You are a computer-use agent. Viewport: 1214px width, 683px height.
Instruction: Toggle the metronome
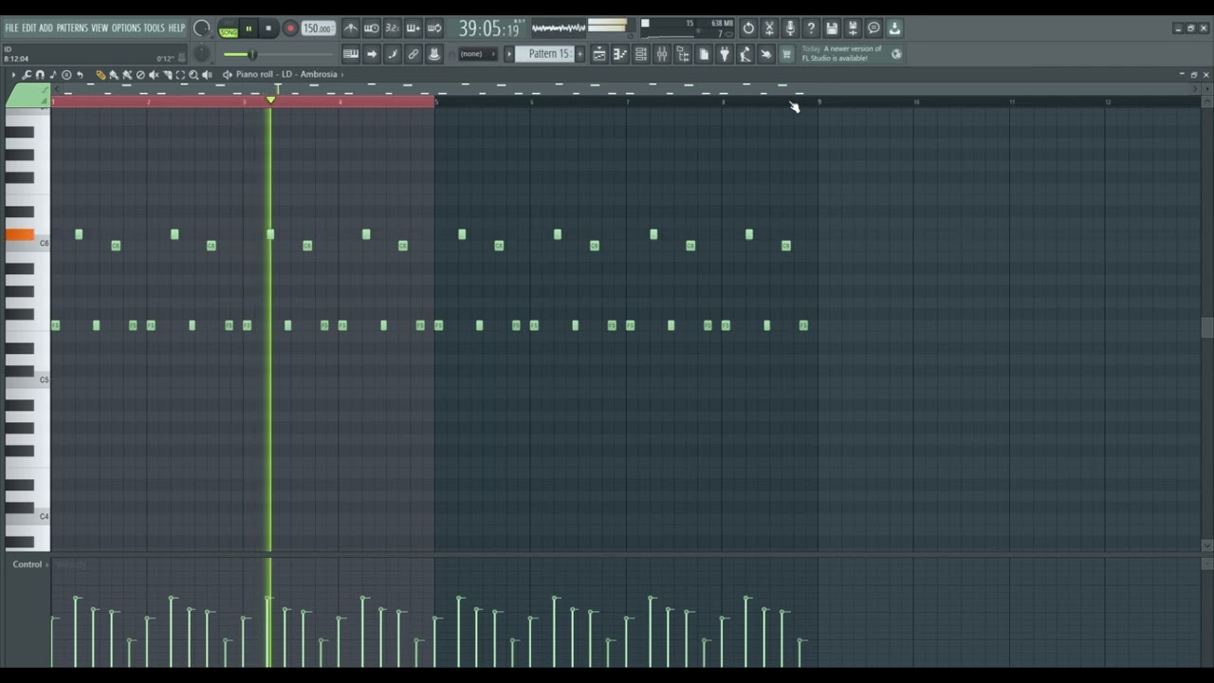350,28
